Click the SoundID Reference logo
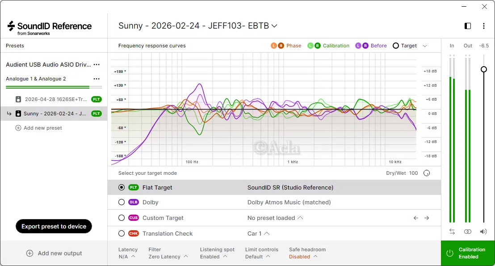495x266 pixels. (50, 28)
